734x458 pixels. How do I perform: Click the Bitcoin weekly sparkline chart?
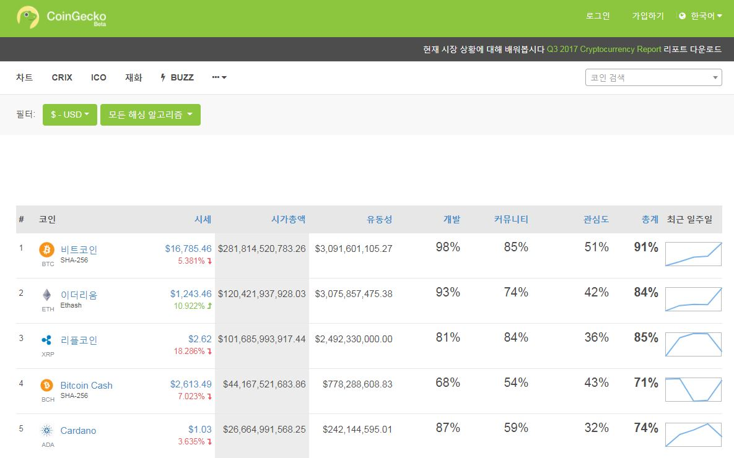tap(693, 254)
